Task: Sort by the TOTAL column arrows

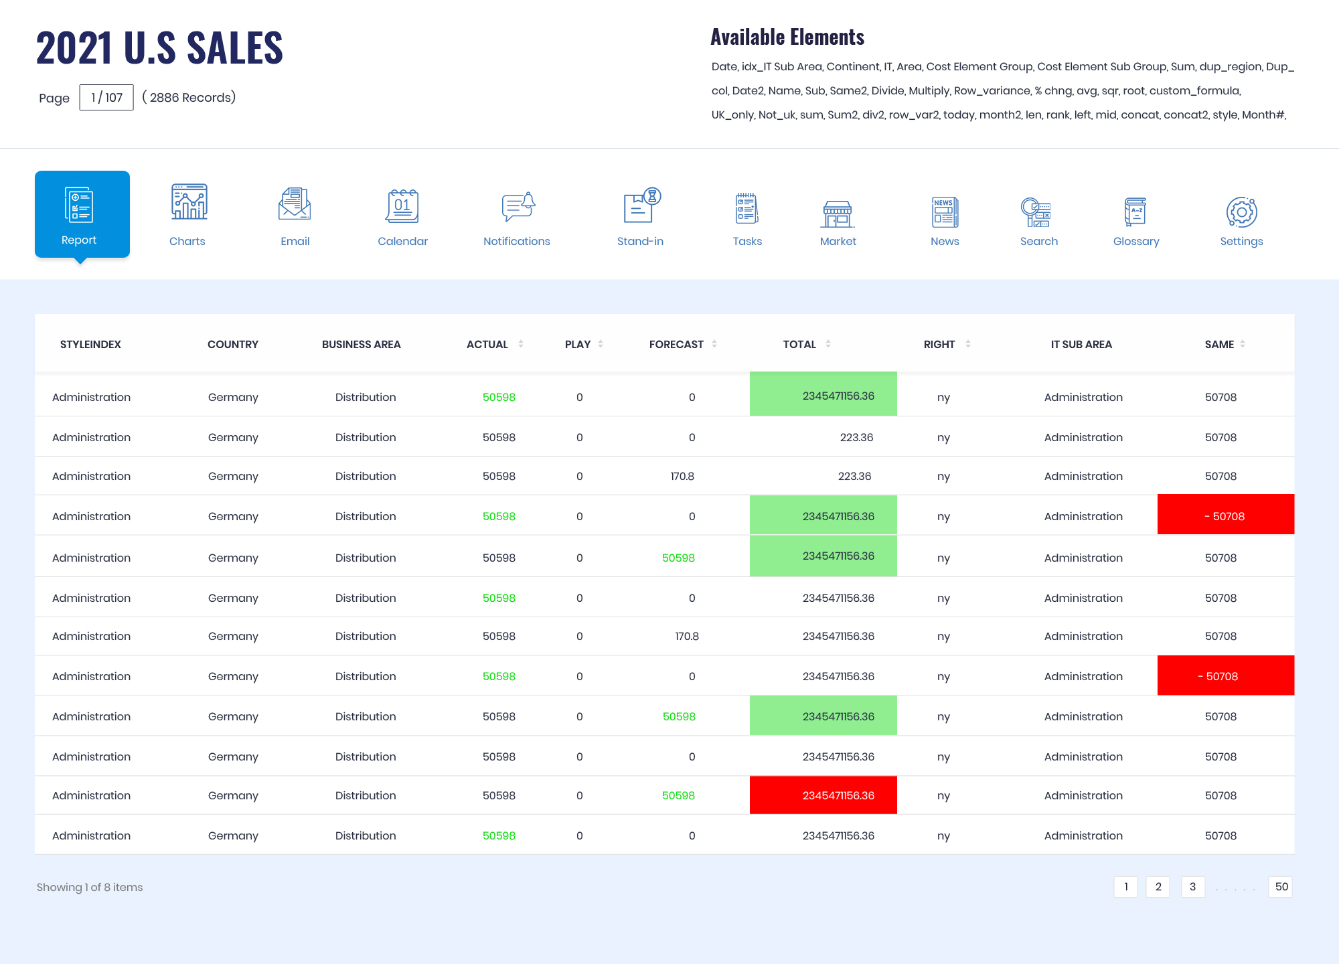Action: tap(828, 344)
